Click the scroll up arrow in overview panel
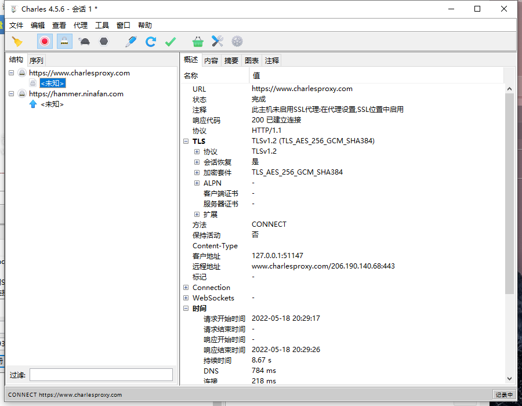Viewport: 522px width, 406px height. pos(509,89)
